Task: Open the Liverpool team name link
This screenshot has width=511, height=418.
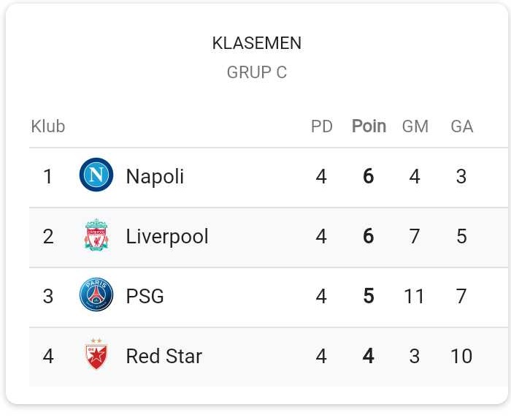Action: tap(167, 237)
